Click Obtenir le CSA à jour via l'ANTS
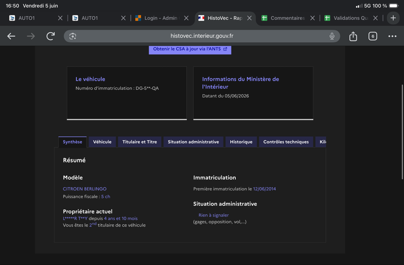The image size is (404, 265). pyautogui.click(x=190, y=49)
